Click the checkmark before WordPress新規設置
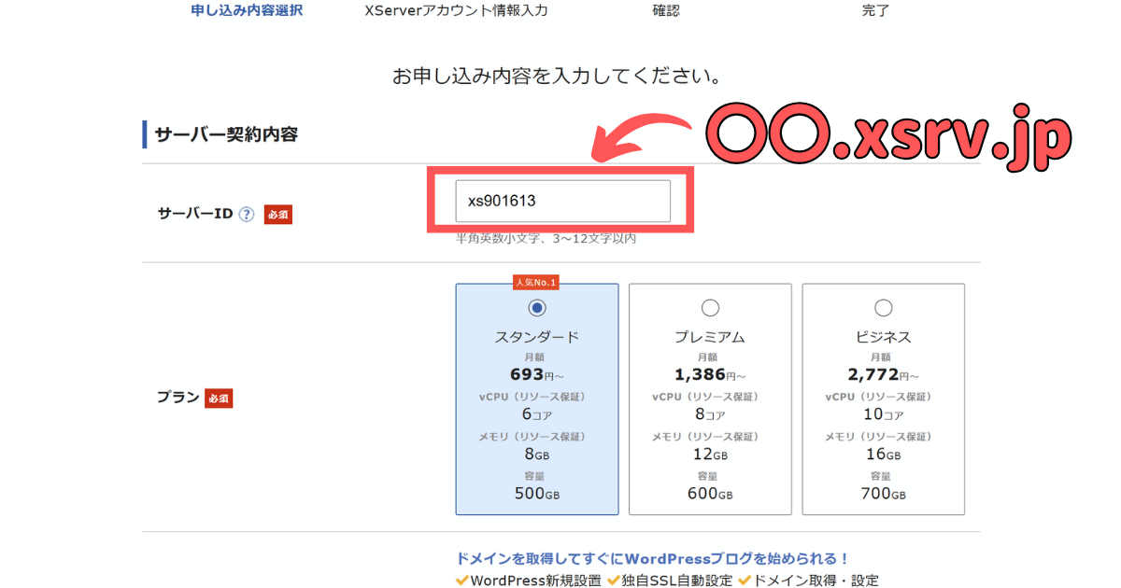The width and height of the screenshot is (1121, 588). coord(461,581)
